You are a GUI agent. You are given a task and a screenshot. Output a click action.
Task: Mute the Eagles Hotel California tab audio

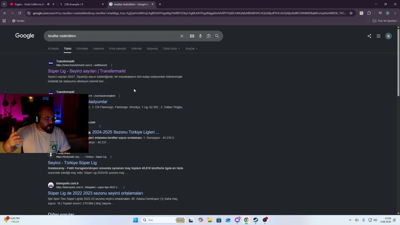tap(48, 4)
